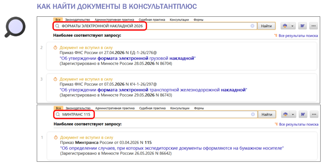Click the magnifier icon in the ФОРМАТЫ ЭЛЕКТРОННОЙ search field
The image size is (323, 164).
(57, 26)
